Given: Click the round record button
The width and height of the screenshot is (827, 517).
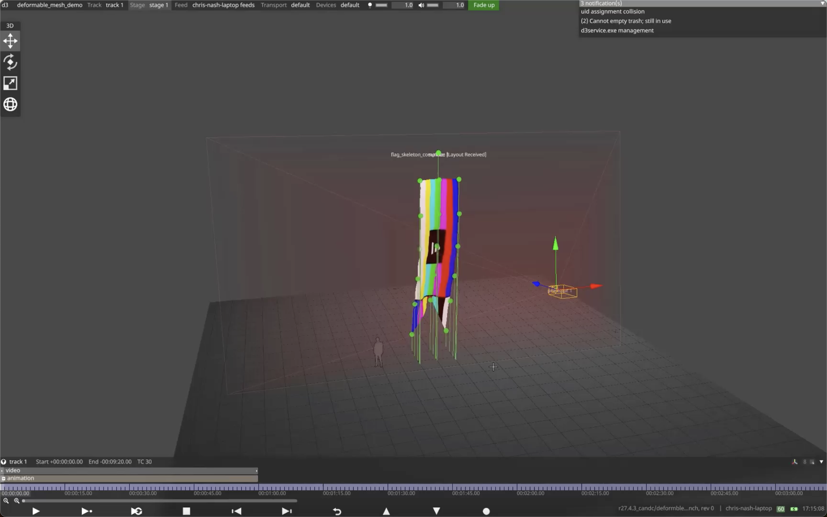Looking at the screenshot, I should (486, 511).
